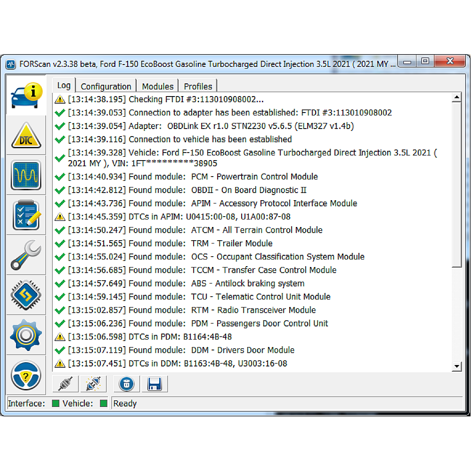Open the Modules tab
The height and width of the screenshot is (471, 471).
(157, 86)
